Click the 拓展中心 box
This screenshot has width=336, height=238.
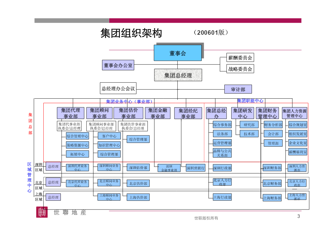point(77,154)
